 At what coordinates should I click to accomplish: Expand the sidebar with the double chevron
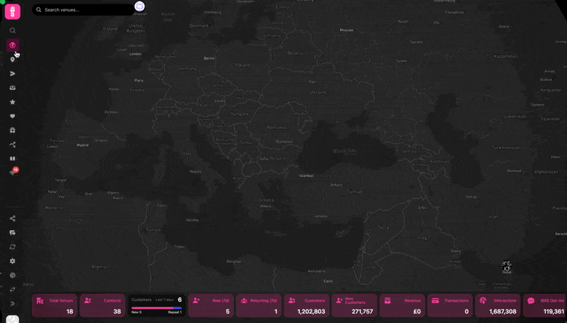(x=13, y=304)
